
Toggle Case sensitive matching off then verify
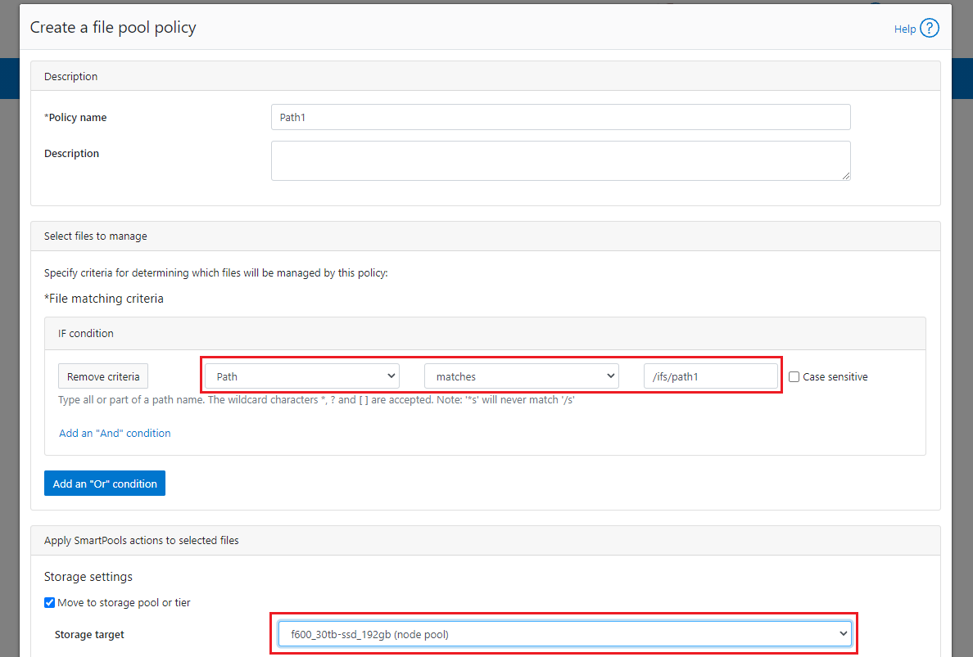click(x=794, y=376)
